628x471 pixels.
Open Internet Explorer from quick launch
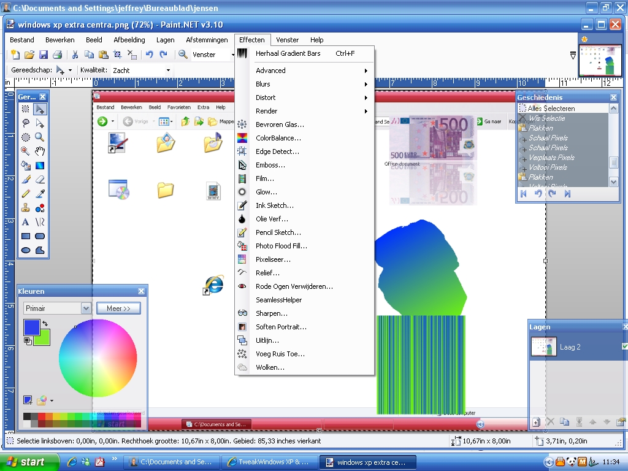72,462
